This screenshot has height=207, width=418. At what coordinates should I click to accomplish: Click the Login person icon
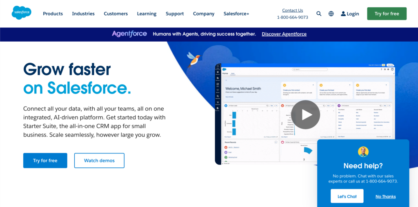tap(343, 13)
